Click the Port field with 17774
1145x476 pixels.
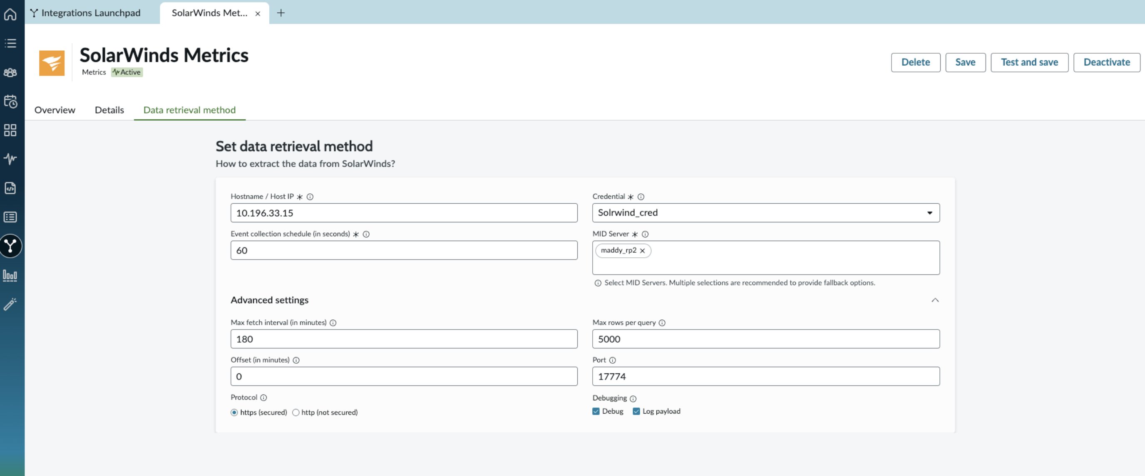766,376
